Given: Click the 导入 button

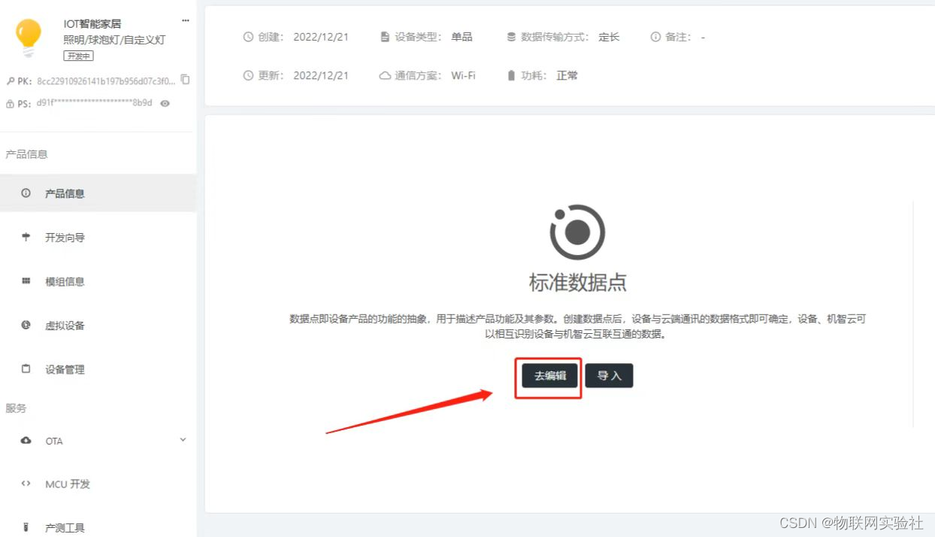Looking at the screenshot, I should pyautogui.click(x=609, y=376).
